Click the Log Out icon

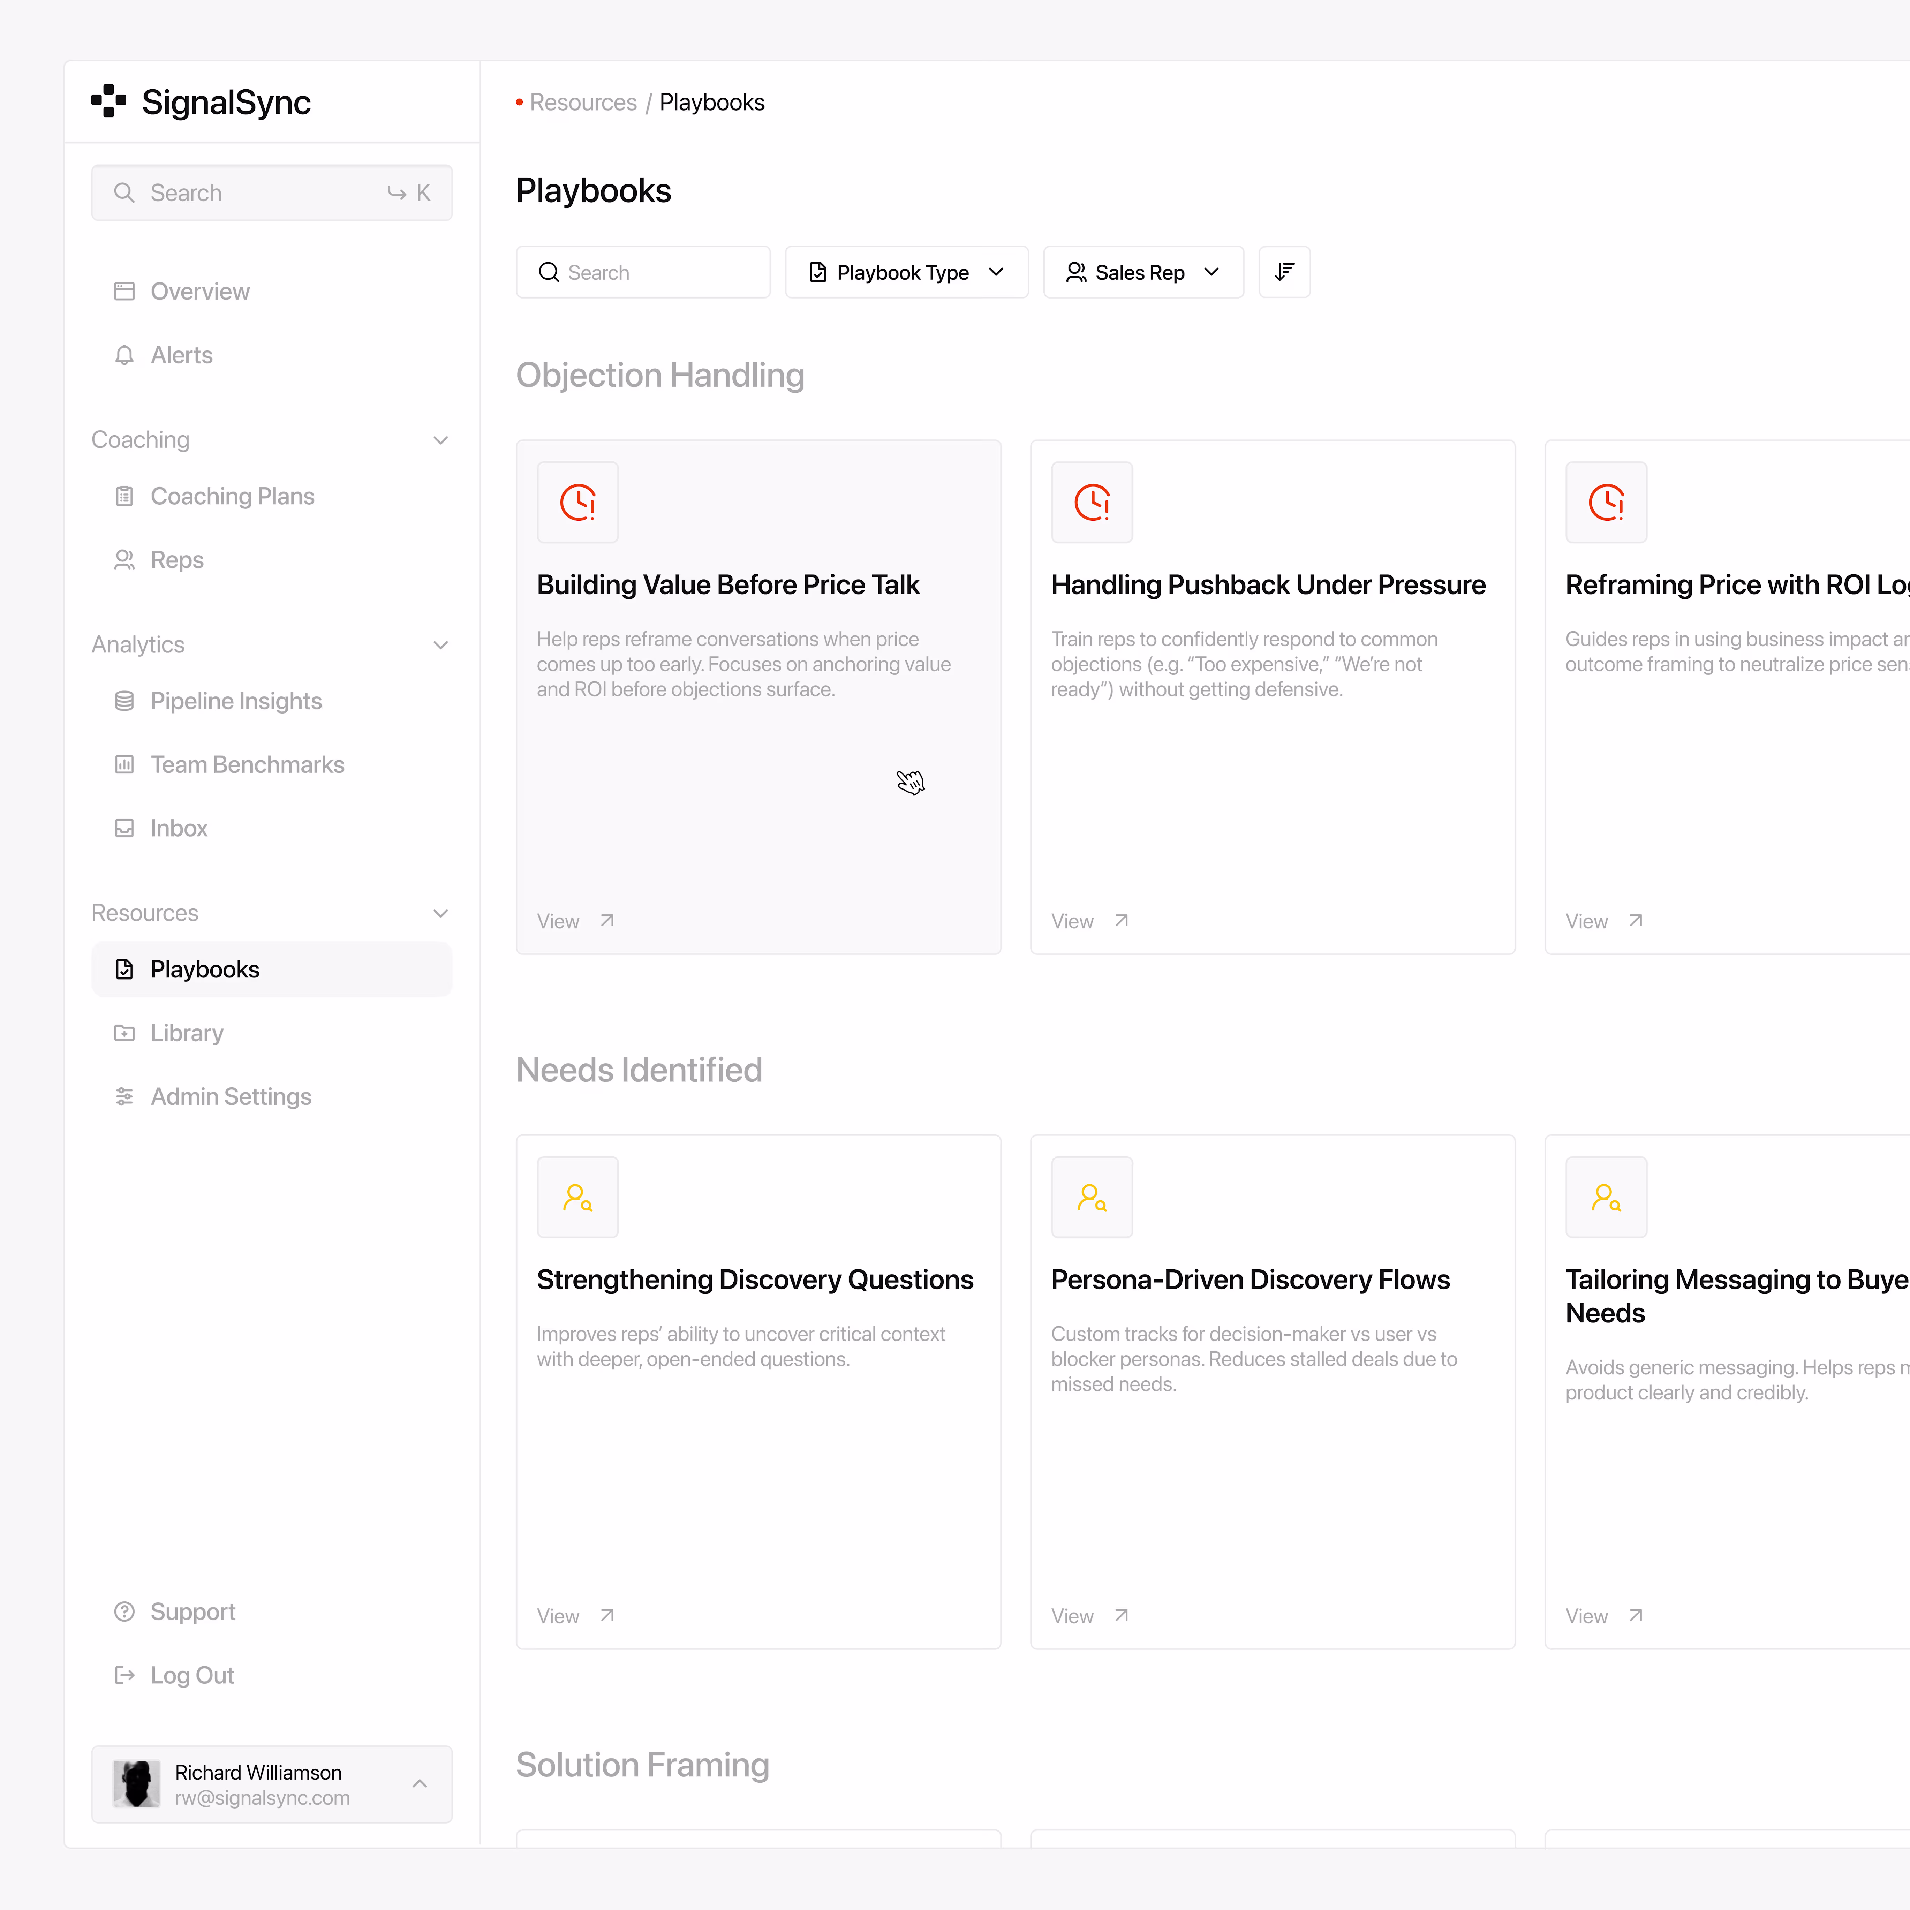pos(124,1675)
